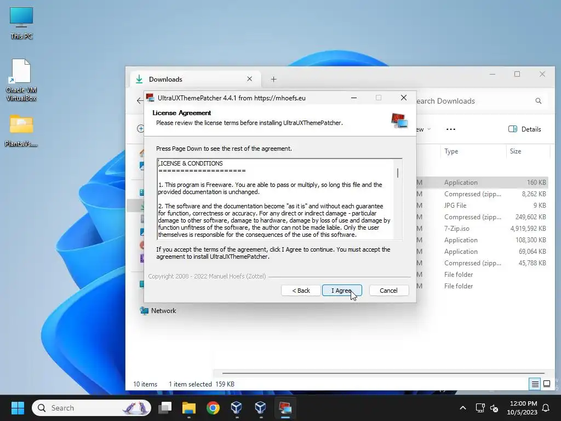Select the JPG File row
This screenshot has width=561, height=421.
pyautogui.click(x=483, y=206)
